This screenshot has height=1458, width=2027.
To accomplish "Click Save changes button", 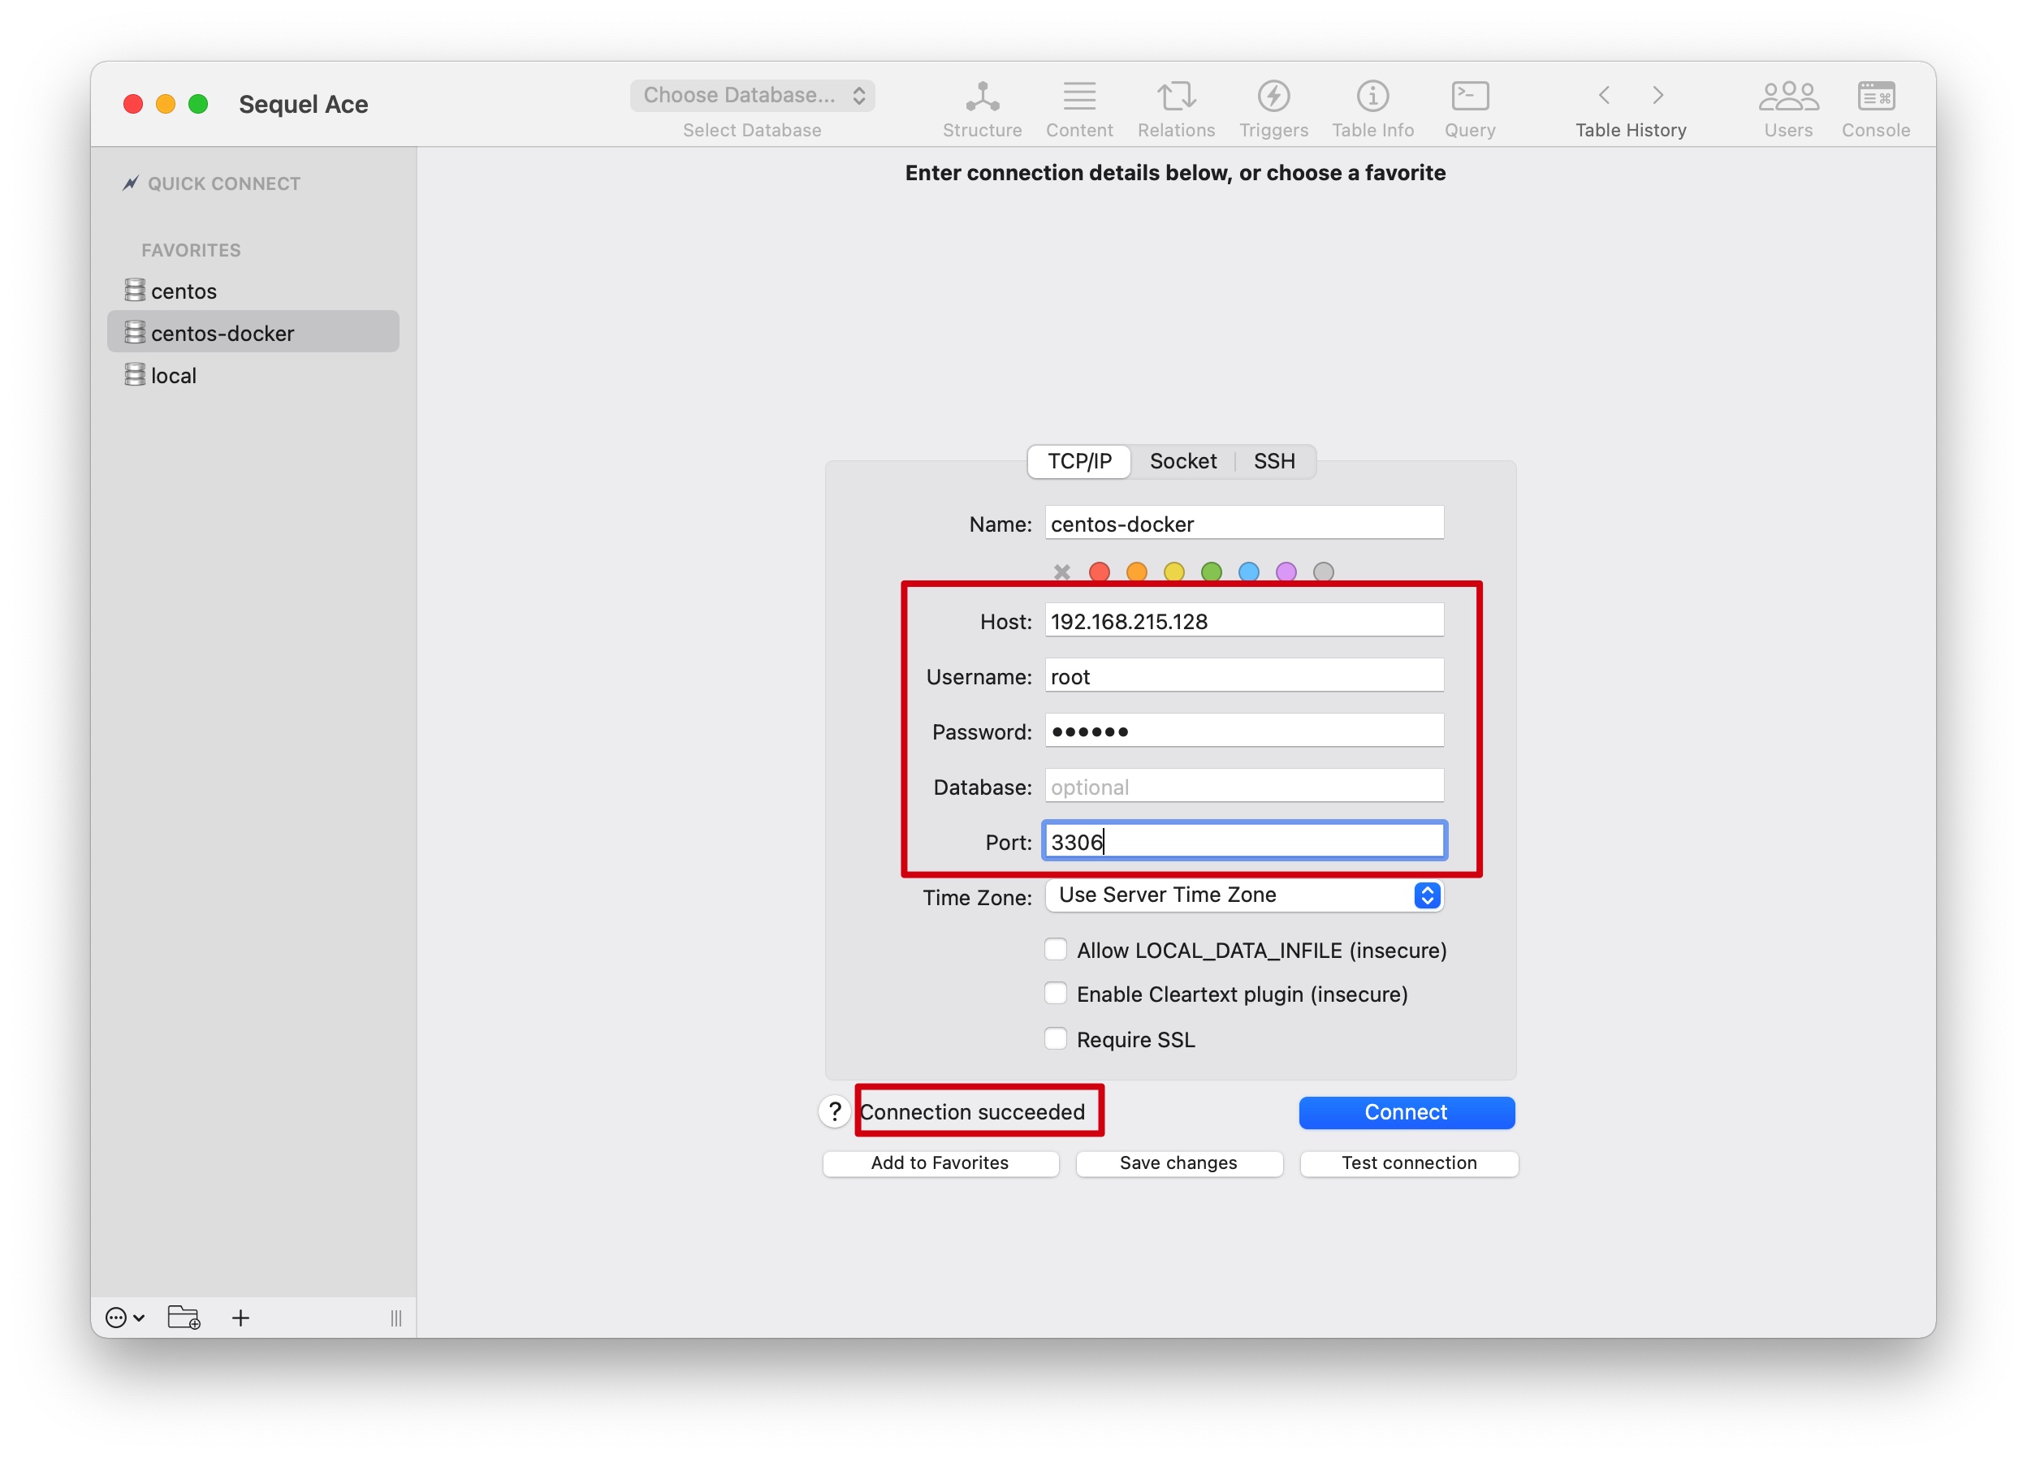I will tap(1179, 1163).
